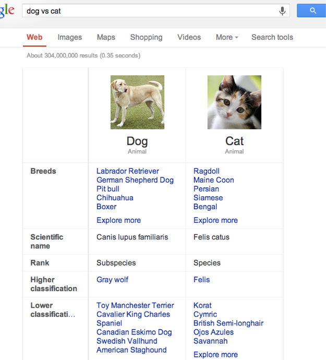Expand the More dropdown menu
This screenshot has height=360, width=326.
point(227,37)
